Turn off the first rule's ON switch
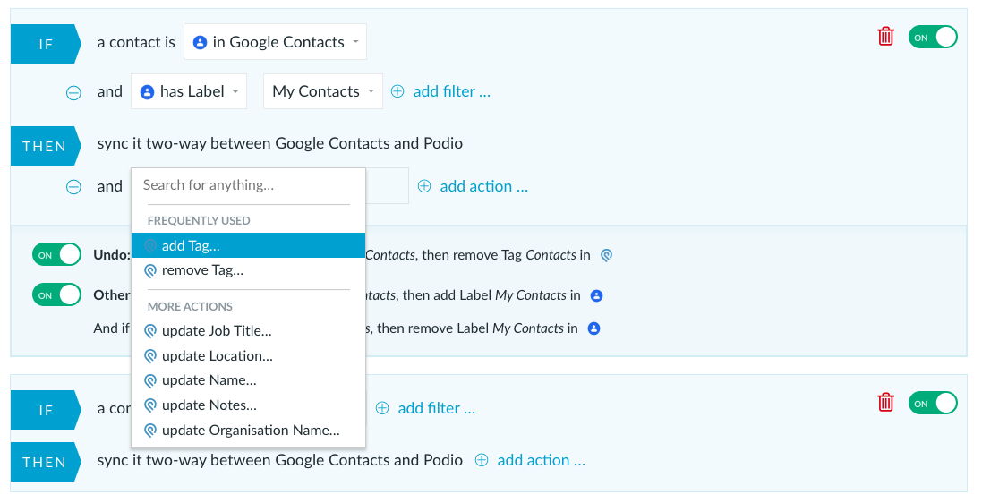Screen dimensions: 982x503 (x=933, y=37)
